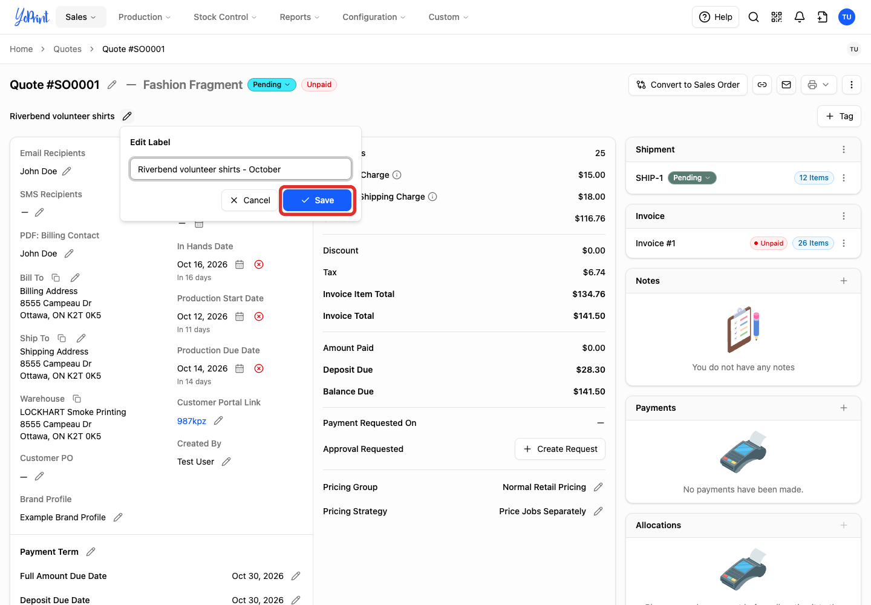
Task: Open the Configuration menu
Action: pyautogui.click(x=374, y=17)
